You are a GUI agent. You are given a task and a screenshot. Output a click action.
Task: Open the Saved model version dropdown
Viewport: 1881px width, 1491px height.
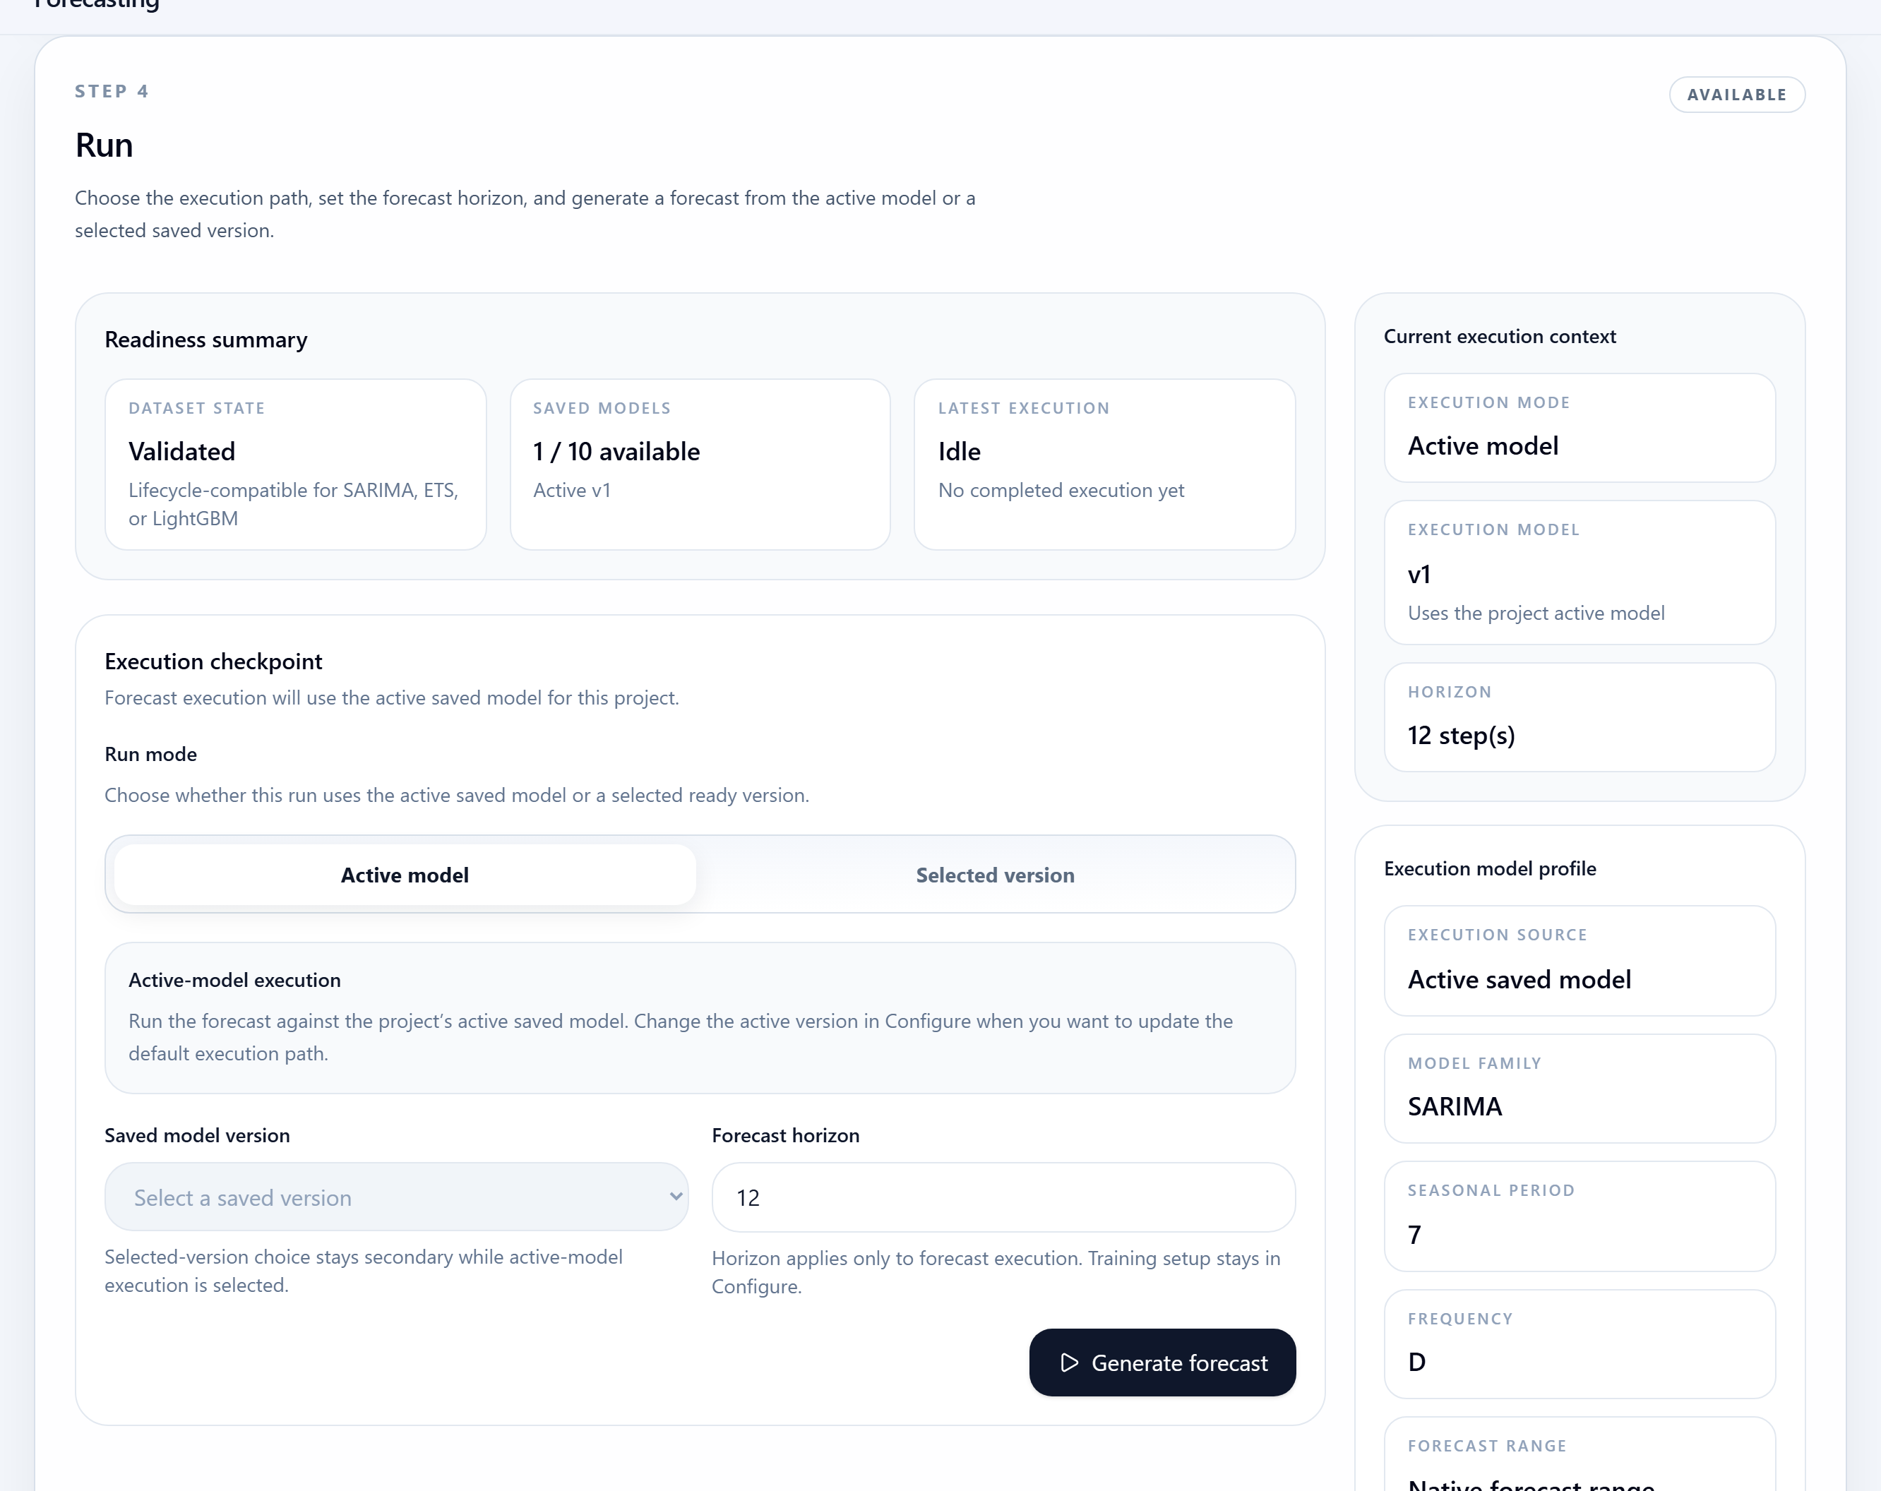click(x=396, y=1197)
